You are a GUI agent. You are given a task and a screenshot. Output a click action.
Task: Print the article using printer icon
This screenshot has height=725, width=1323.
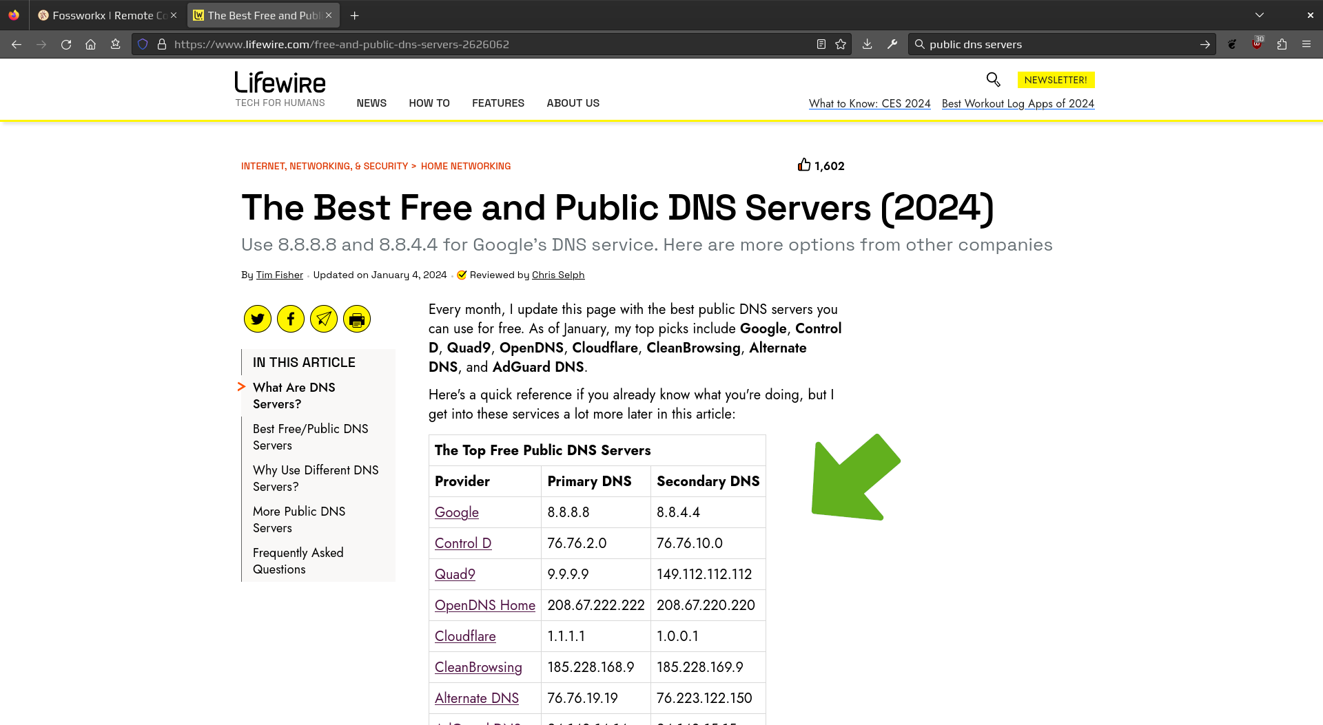pos(357,319)
